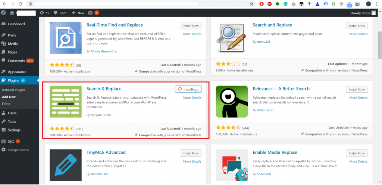Click the user avatar next to Howdy, wpps

click(373, 13)
